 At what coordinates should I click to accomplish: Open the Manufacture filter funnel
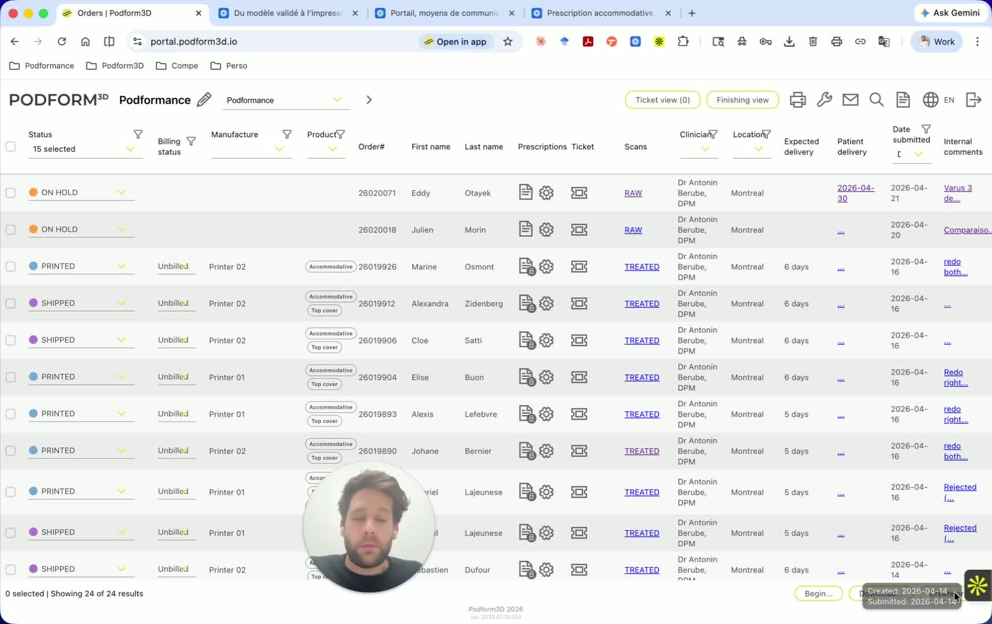point(287,134)
